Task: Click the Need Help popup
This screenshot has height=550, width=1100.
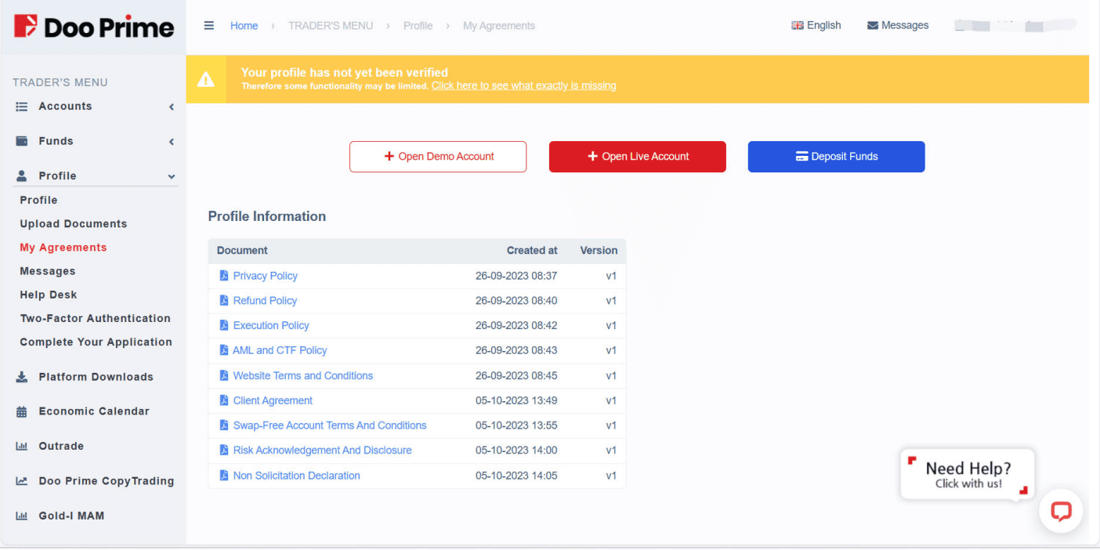Action: click(x=968, y=474)
